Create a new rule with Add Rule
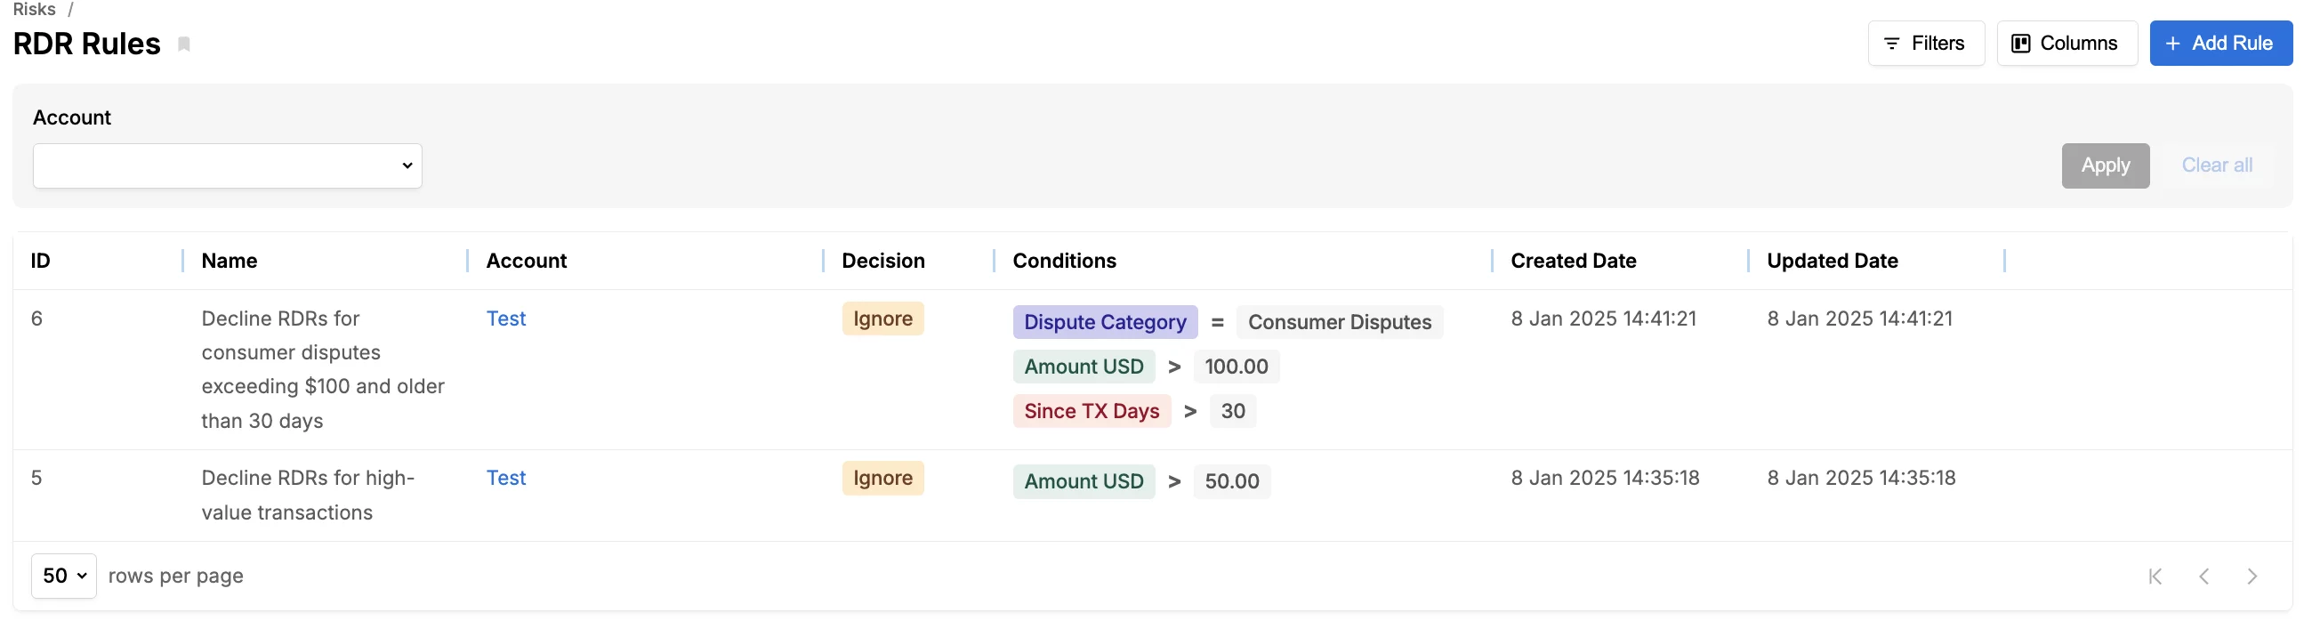Screen dimensions: 2304x637 coord(2220,42)
